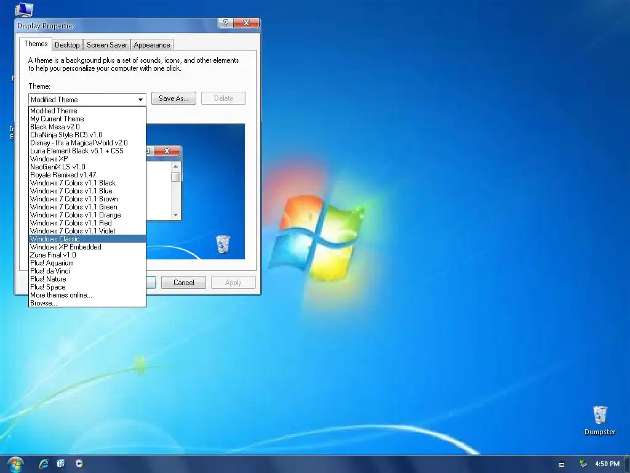630x473 pixels.
Task: Click the taskbar clock showing 4:50 PM
Action: (607, 464)
